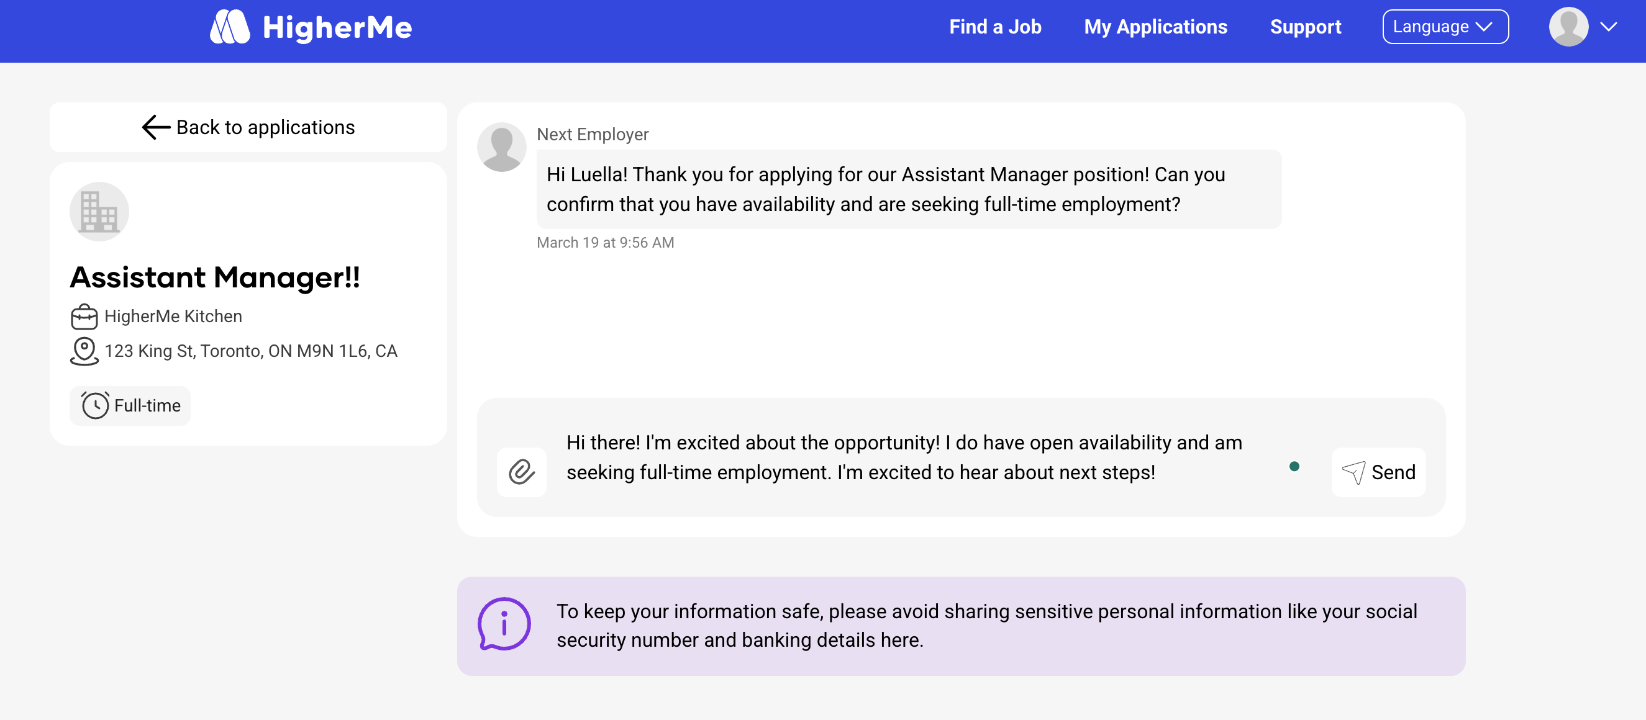Screen dimensions: 1646x720
Task: Click the paperclip attachment icon
Action: [x=521, y=472]
